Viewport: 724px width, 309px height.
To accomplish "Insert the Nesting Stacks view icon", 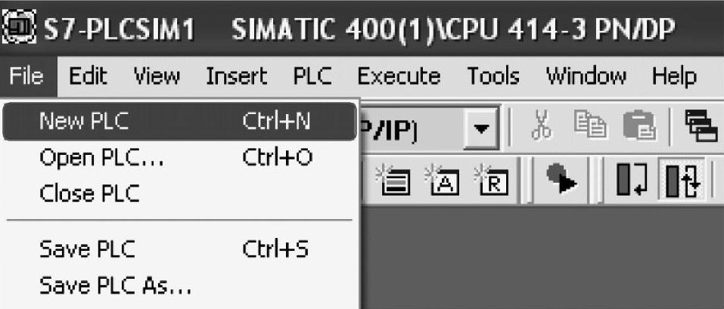I will click(392, 181).
